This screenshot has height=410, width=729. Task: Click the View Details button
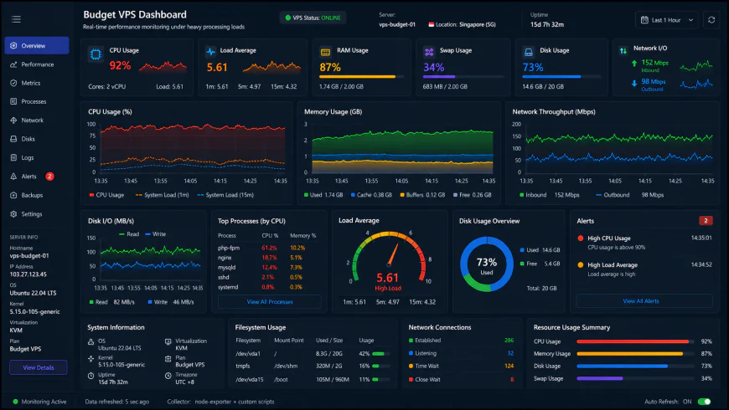pos(38,367)
